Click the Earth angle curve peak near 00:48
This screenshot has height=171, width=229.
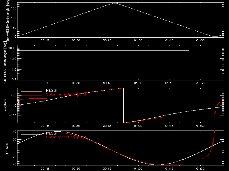click(x=115, y=3)
